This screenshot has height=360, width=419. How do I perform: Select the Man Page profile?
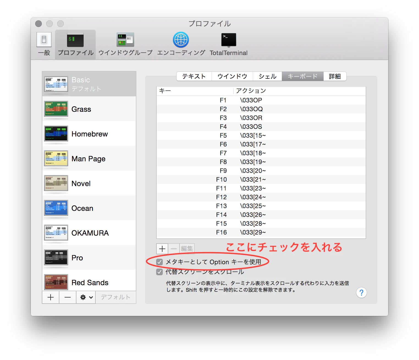click(89, 159)
